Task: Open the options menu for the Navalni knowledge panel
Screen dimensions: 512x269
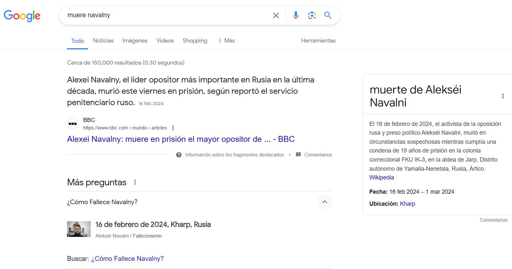Action: (503, 96)
